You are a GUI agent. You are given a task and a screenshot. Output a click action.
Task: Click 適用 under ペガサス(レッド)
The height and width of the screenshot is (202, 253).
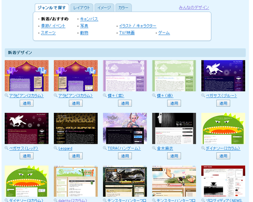[x=26, y=156]
